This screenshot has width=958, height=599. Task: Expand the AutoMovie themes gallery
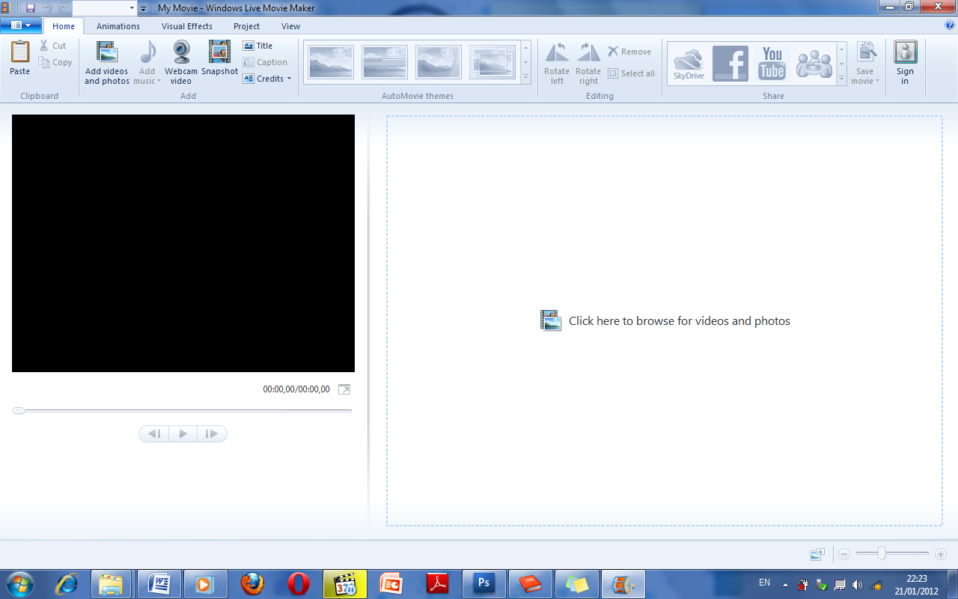click(526, 77)
